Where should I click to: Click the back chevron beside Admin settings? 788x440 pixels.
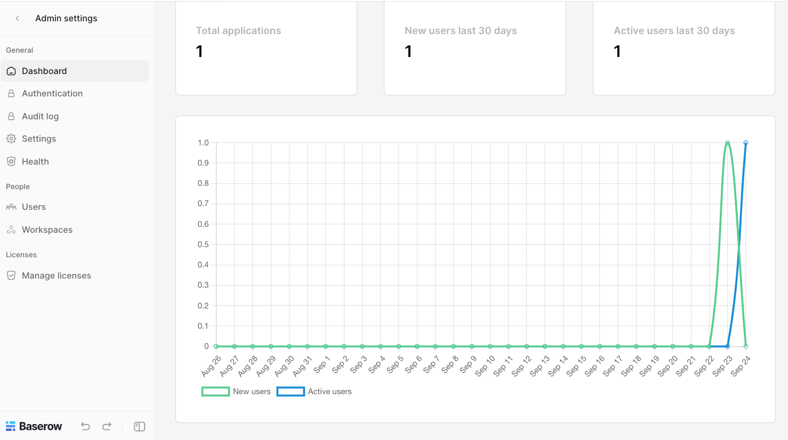click(17, 18)
